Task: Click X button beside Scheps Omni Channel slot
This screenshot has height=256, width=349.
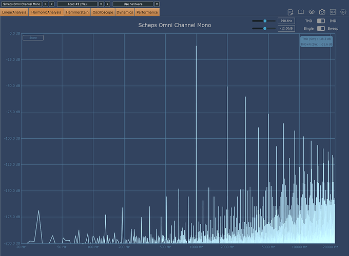Action: coord(52,4)
